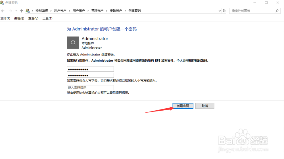284x159 pixels.
Task: Click the 创建密码 button
Action: coord(183,106)
